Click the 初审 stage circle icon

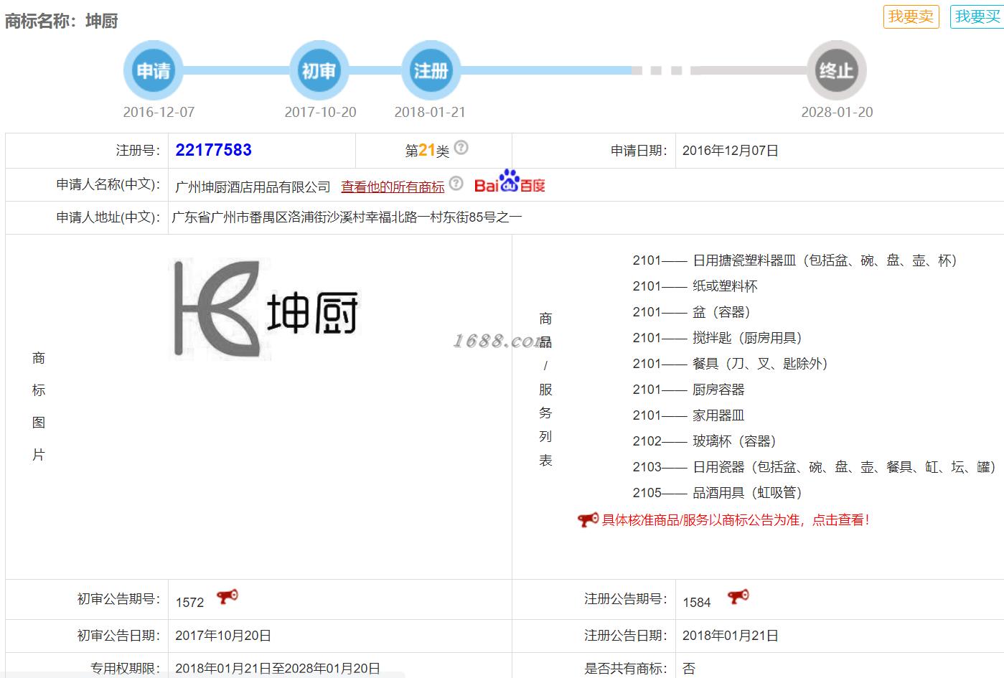pyautogui.click(x=319, y=70)
